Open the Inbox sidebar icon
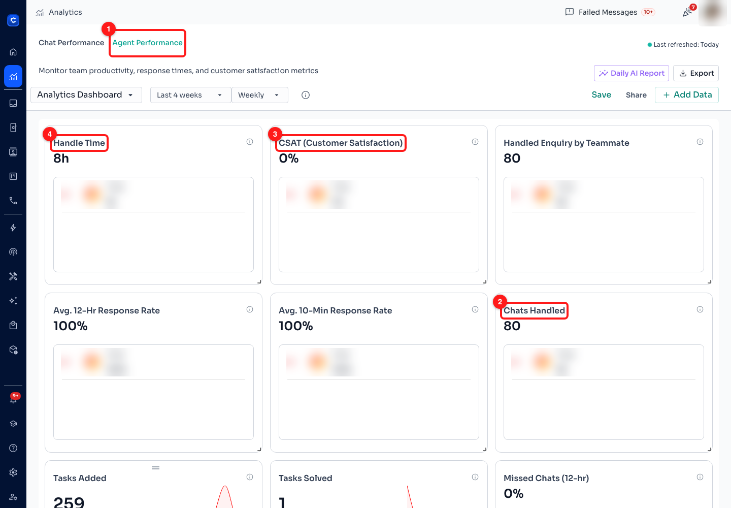The image size is (731, 508). [x=13, y=103]
